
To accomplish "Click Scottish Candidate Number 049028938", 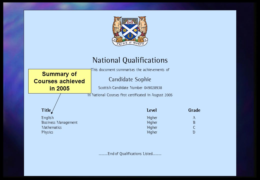I will coord(130,88).
